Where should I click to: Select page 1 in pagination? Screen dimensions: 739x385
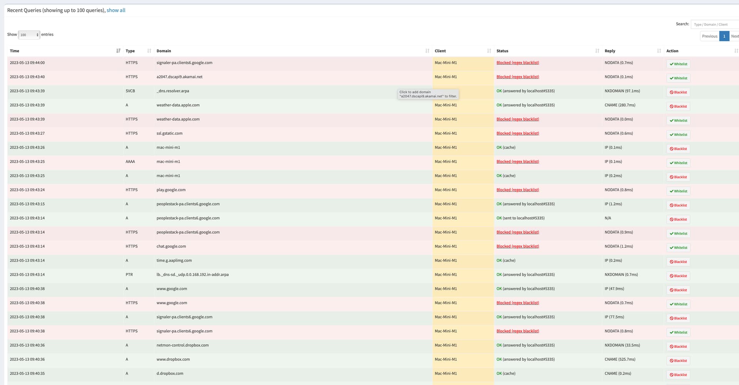(x=724, y=36)
